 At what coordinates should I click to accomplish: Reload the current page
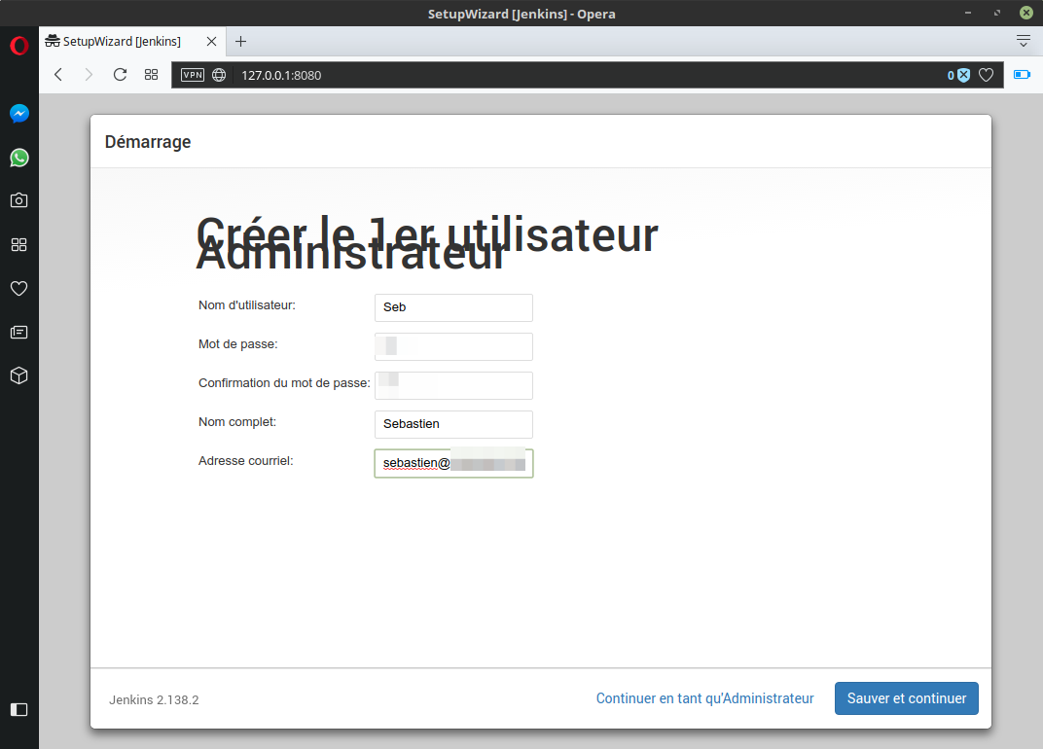click(x=120, y=75)
